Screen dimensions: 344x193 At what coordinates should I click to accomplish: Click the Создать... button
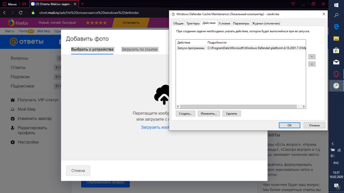[185, 114]
